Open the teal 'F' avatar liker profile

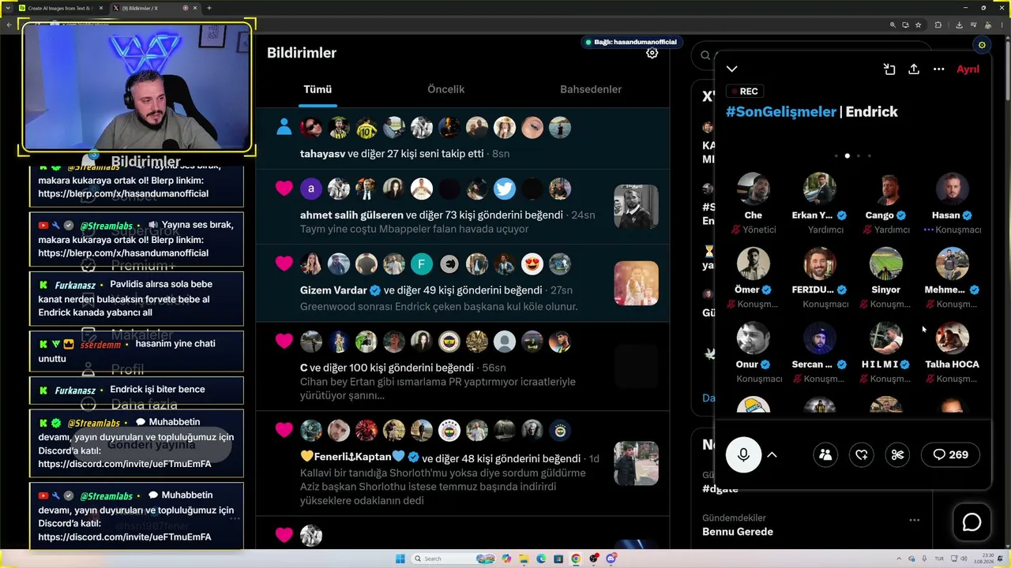click(x=422, y=264)
